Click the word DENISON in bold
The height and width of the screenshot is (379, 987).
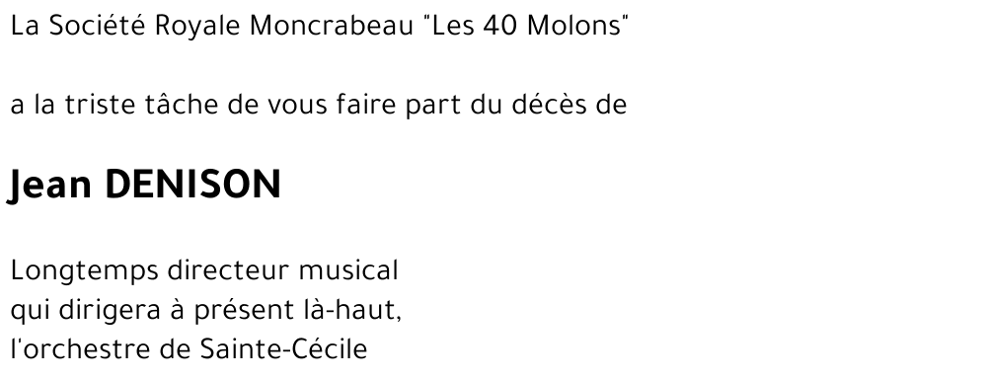(x=192, y=185)
